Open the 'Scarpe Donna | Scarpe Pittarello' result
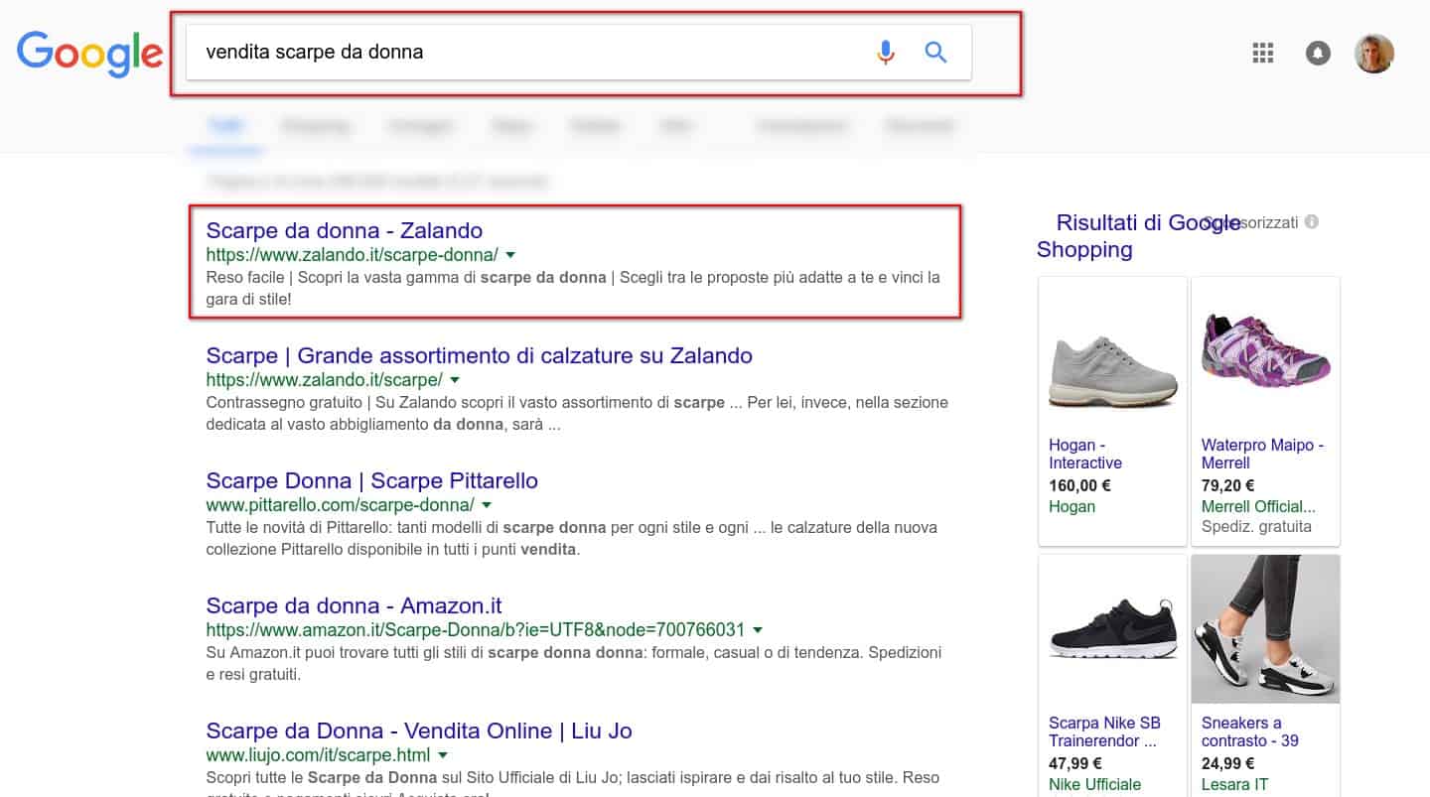The image size is (1430, 797). pos(371,480)
